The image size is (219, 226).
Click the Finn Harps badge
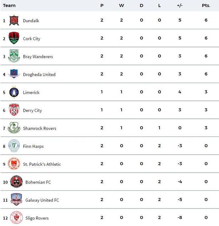click(x=14, y=146)
